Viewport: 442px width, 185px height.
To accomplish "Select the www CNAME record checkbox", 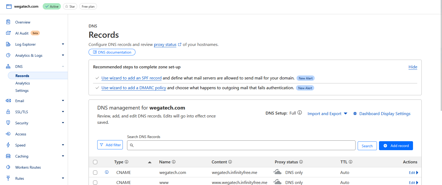I will (95, 183).
